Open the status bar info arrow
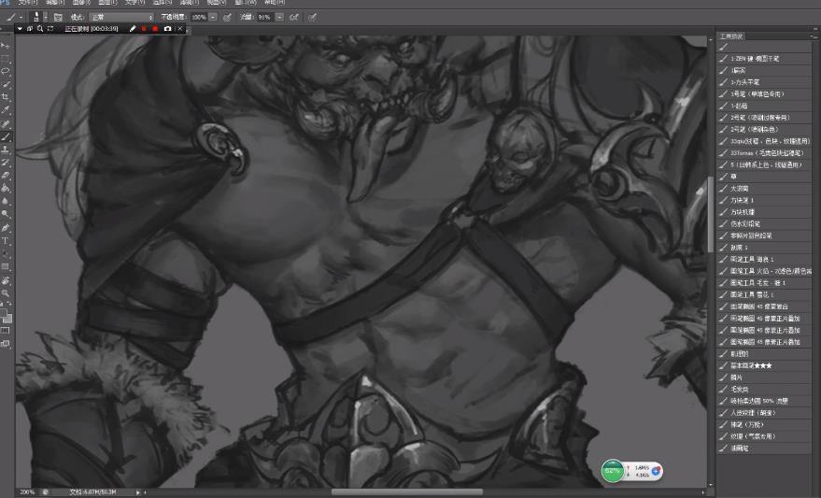This screenshot has width=821, height=498. [x=138, y=492]
